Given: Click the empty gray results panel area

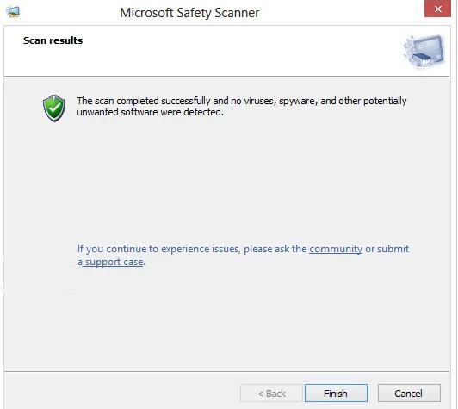Looking at the screenshot, I should click(226, 181).
